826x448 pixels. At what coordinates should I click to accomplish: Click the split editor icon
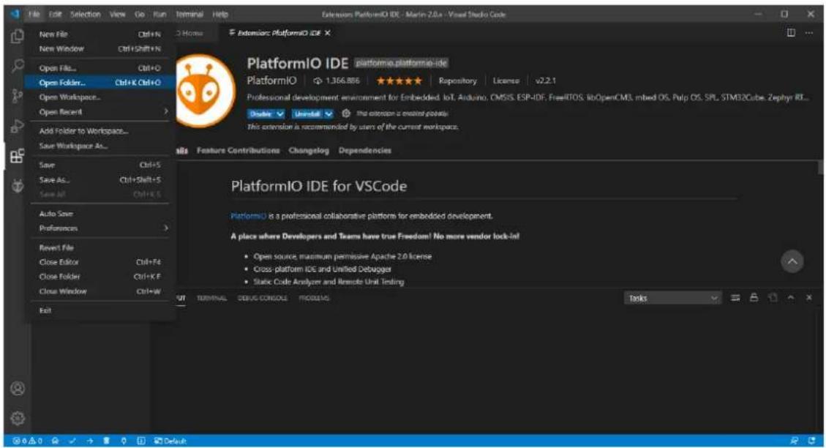(791, 33)
